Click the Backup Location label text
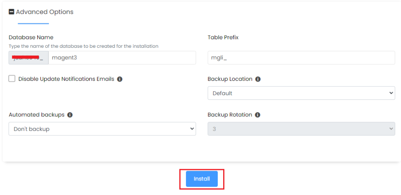 pos(230,79)
